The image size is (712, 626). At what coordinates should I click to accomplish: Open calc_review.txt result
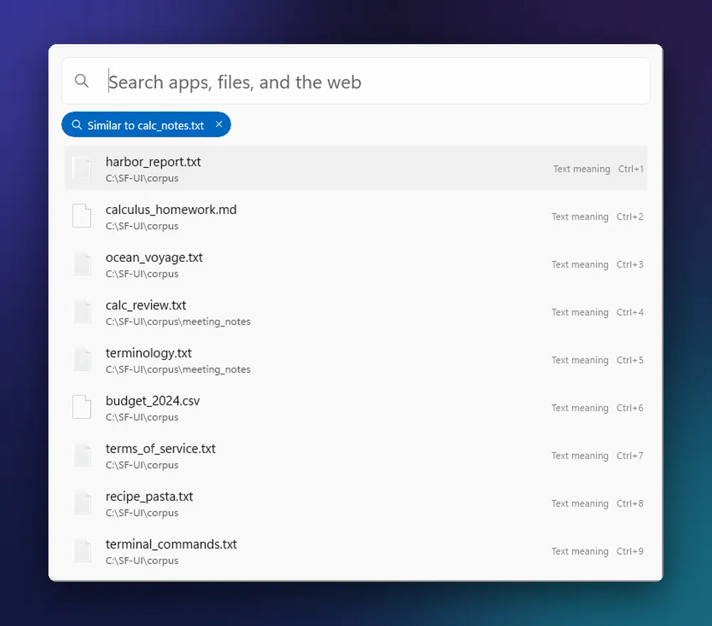tap(355, 312)
